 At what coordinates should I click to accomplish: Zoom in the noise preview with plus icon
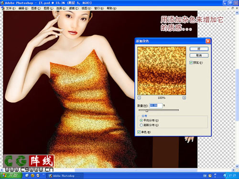184,98
